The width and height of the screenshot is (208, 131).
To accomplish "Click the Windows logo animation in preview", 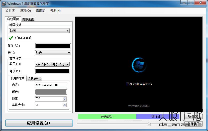I will point(139,65).
